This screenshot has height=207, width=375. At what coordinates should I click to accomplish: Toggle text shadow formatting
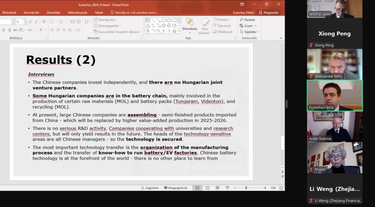9,30
